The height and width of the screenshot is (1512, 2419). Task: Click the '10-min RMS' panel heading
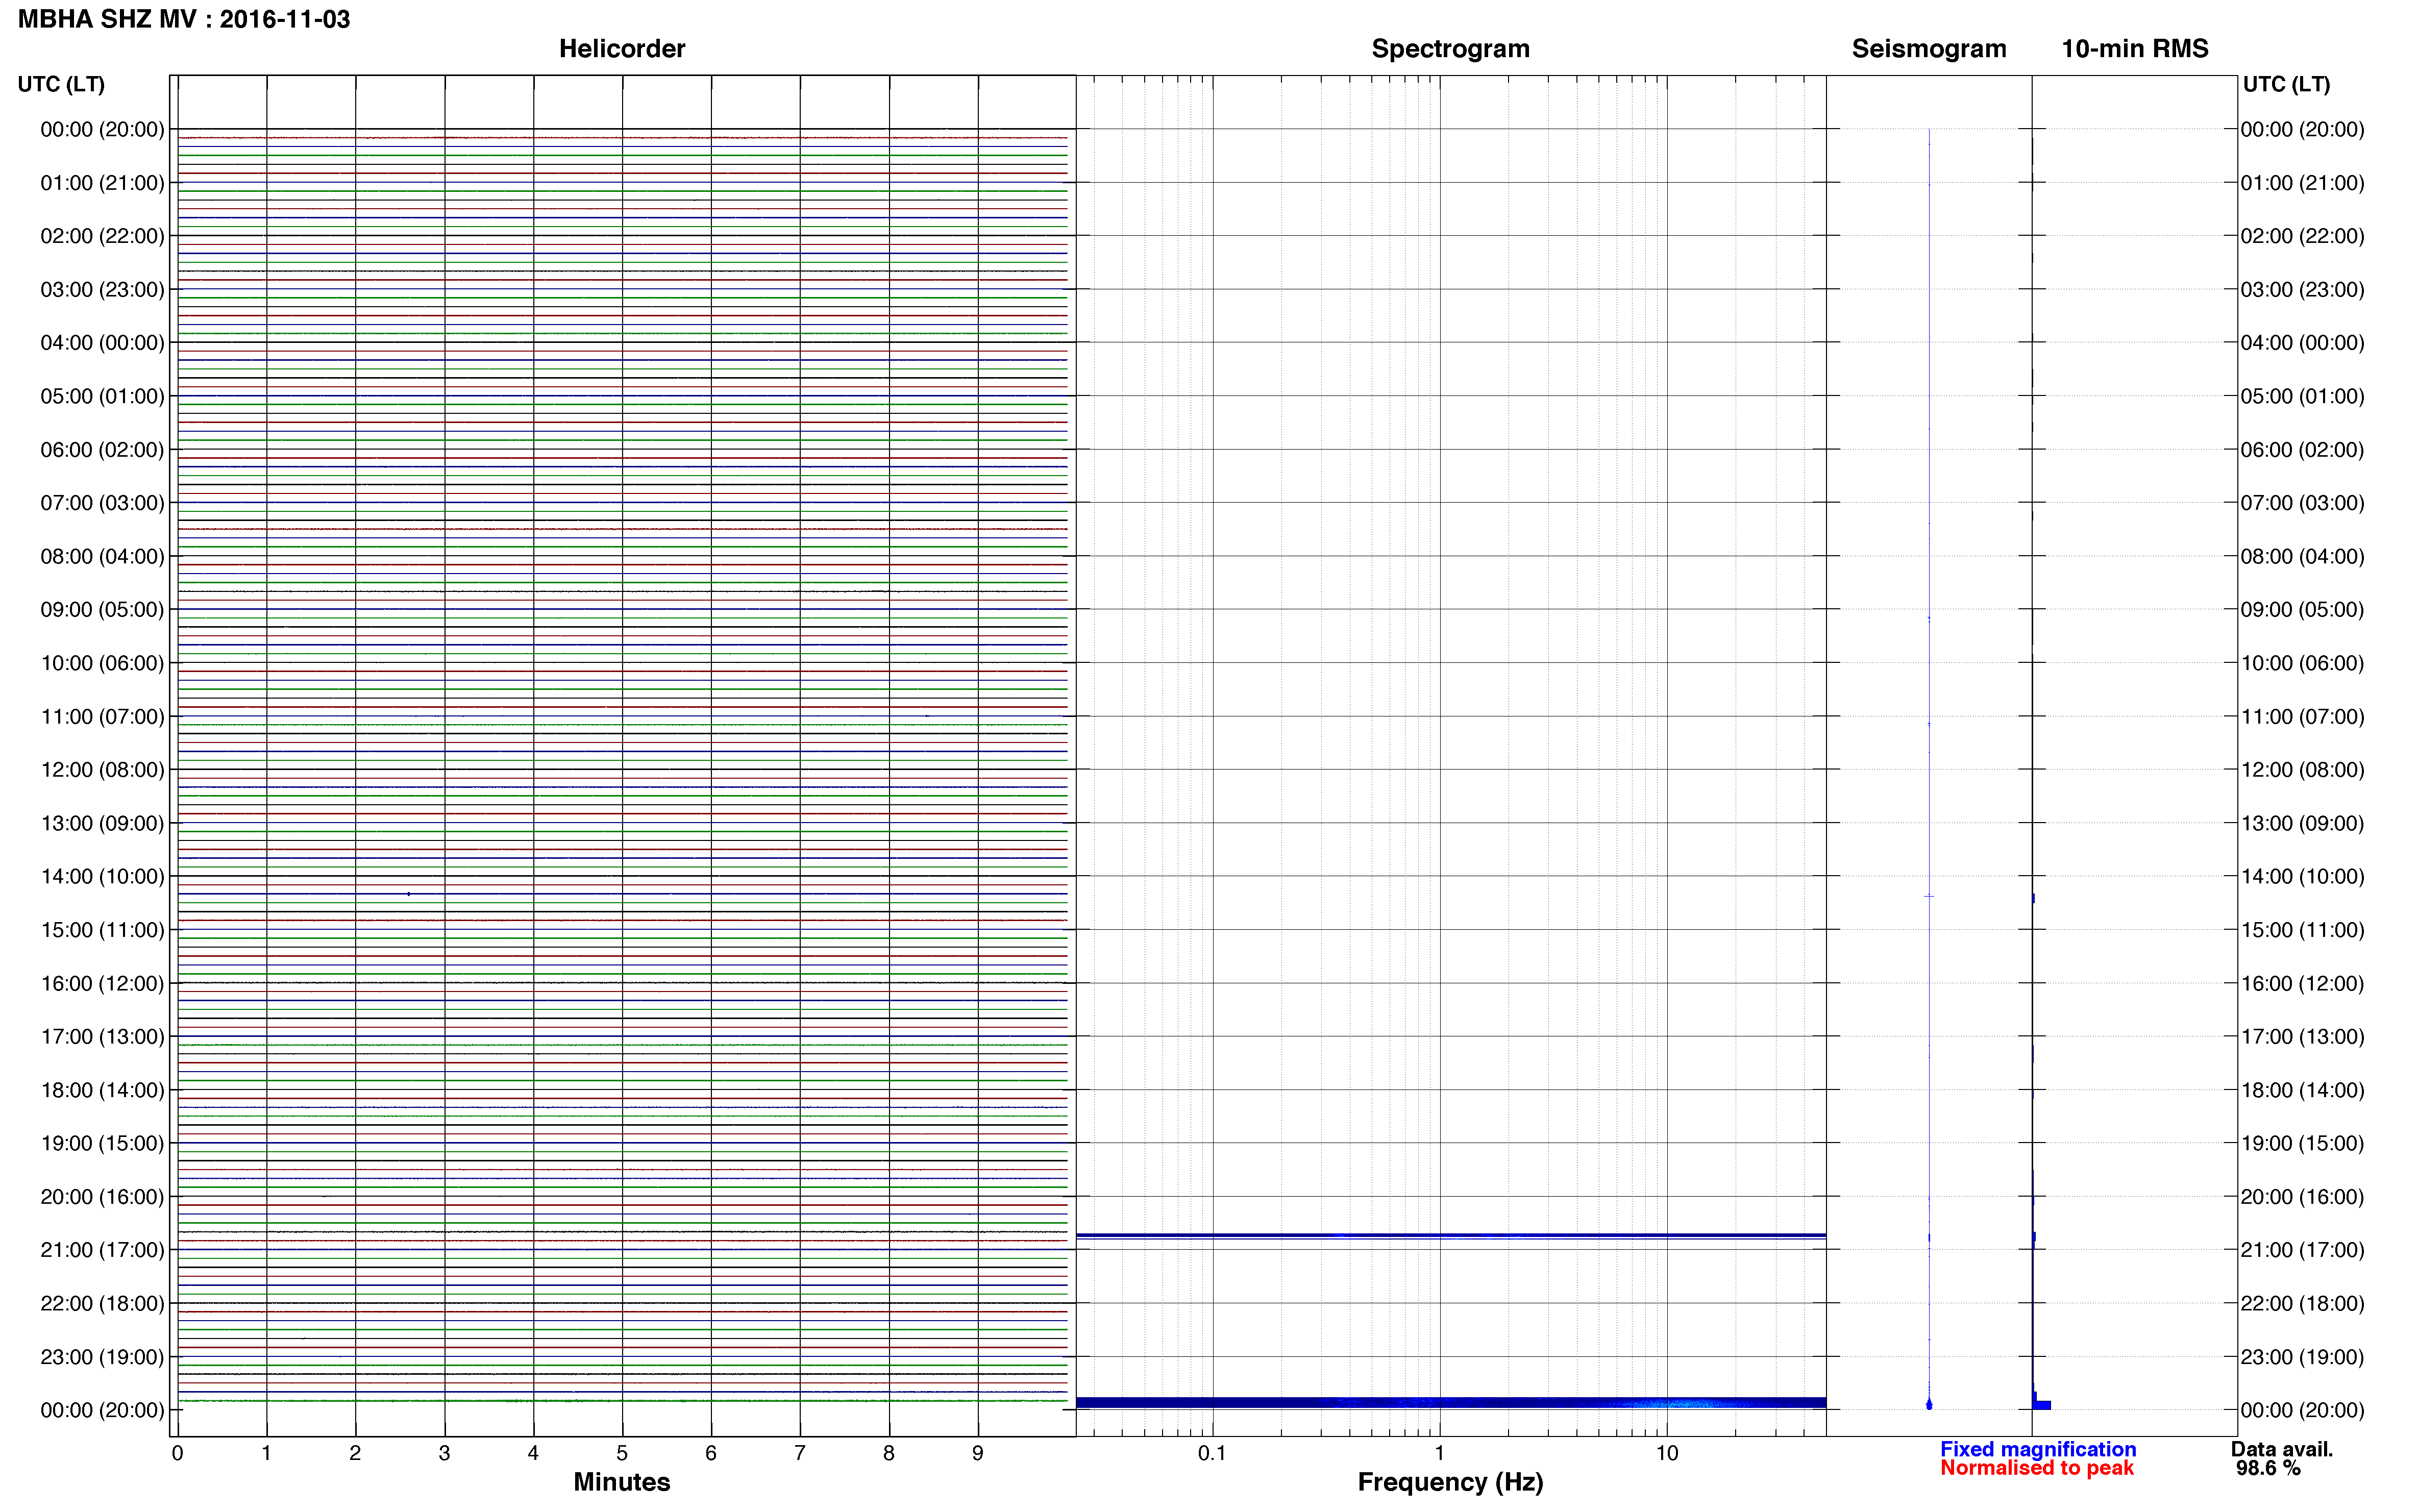pyautogui.click(x=2135, y=49)
